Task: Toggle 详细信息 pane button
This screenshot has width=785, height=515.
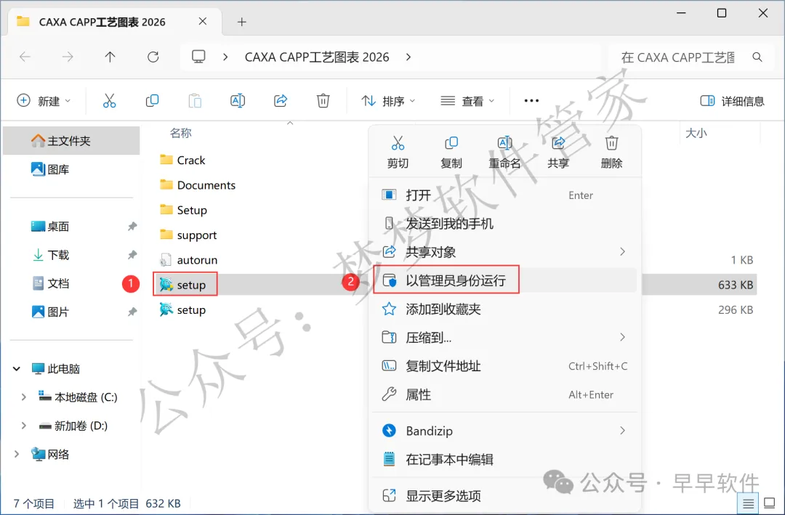Action: 732,100
